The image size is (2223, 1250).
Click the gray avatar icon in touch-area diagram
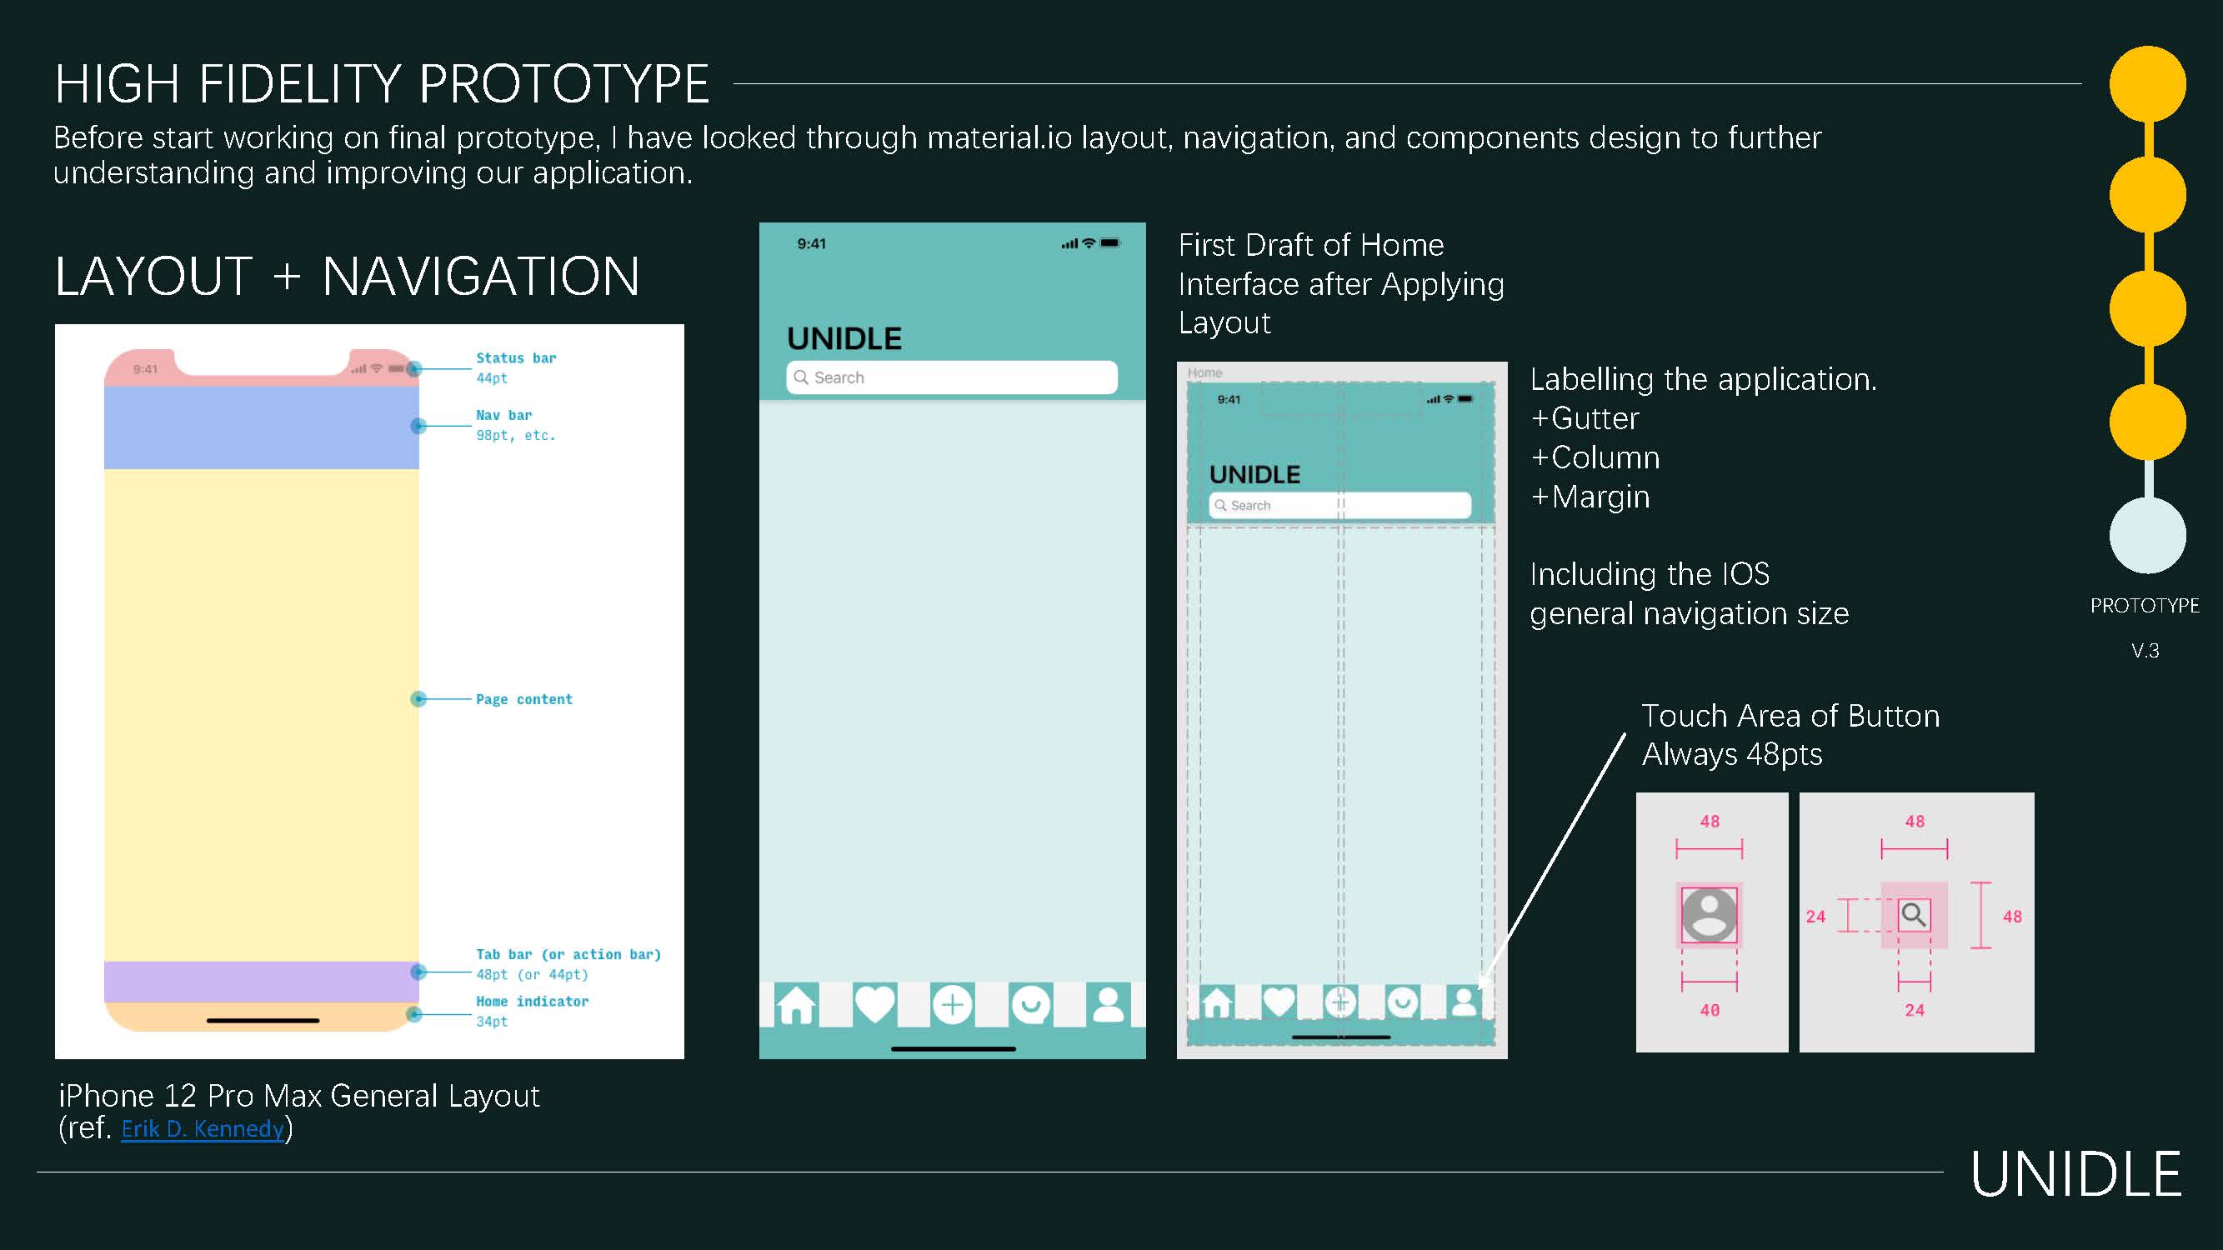[1709, 914]
